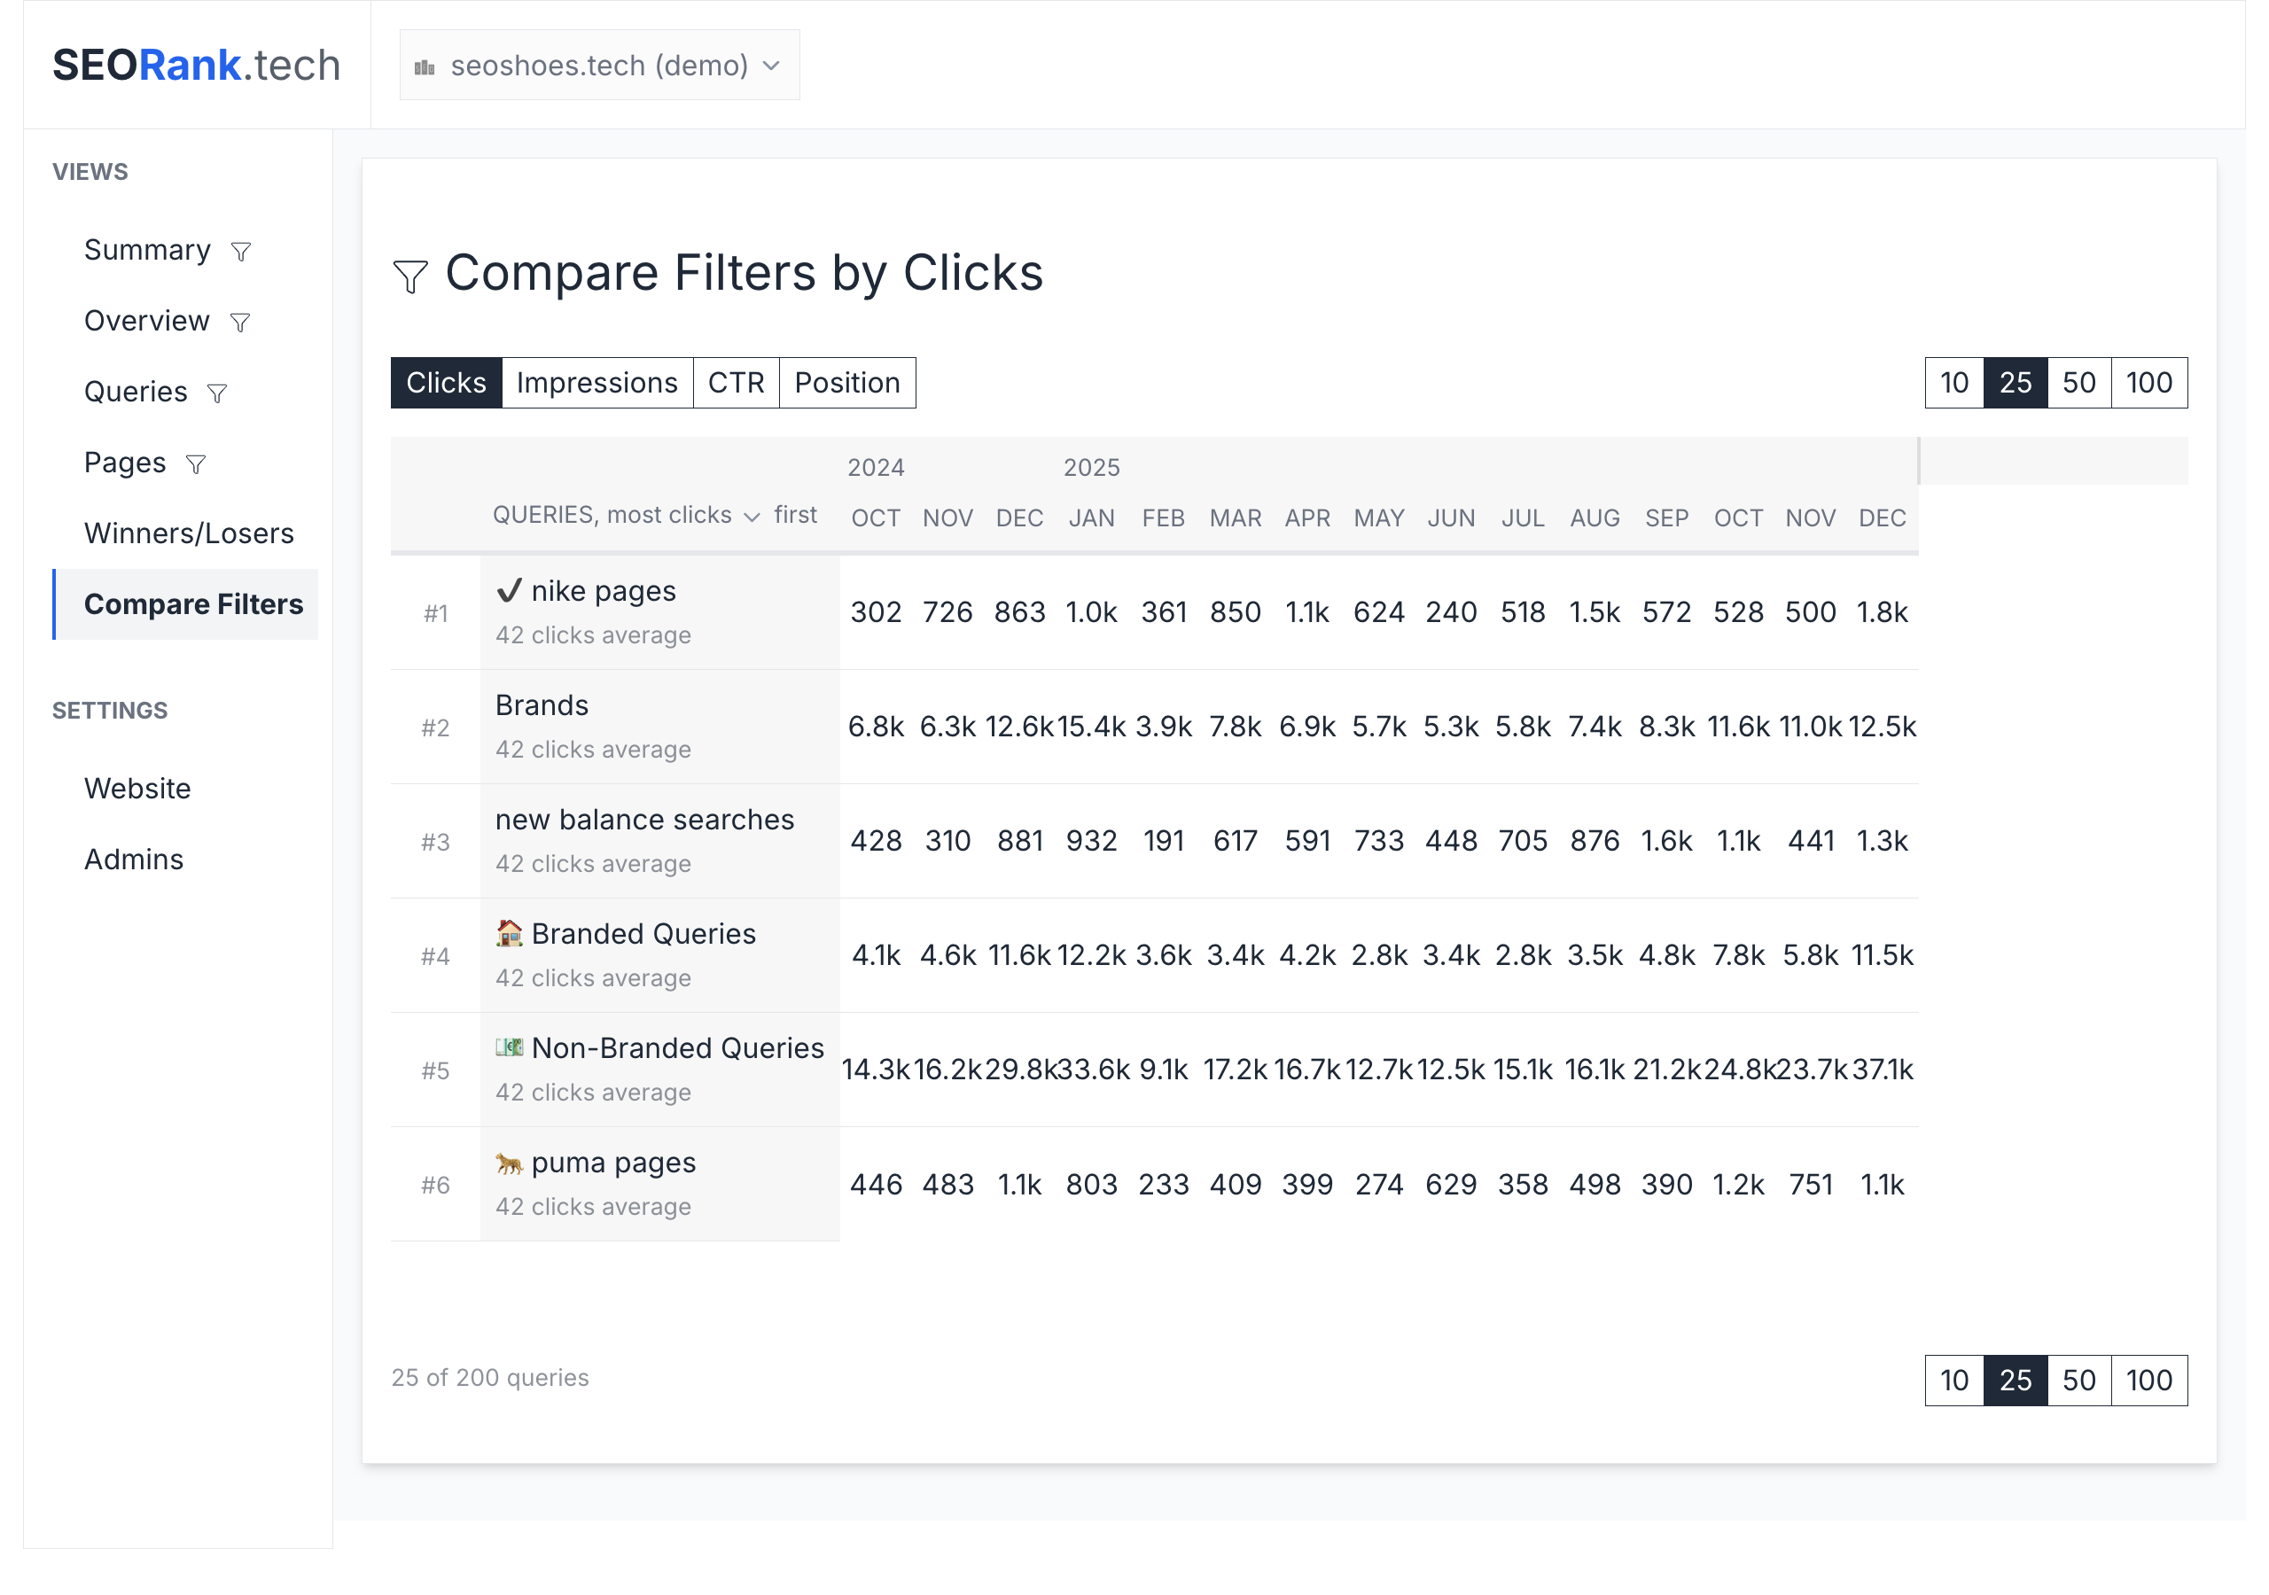Open the Website settings page
This screenshot has height=1595, width=2269.
137,789
